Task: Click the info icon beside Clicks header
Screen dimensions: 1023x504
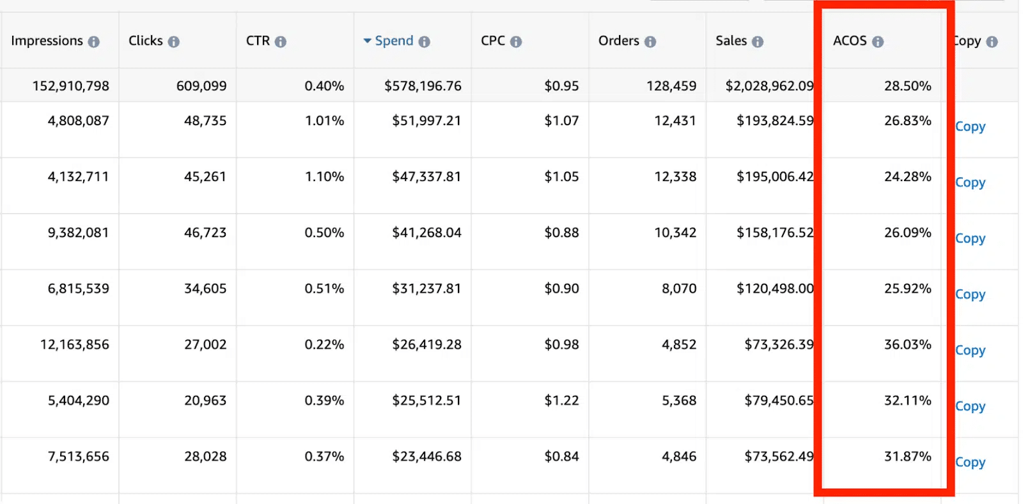Action: 173,42
